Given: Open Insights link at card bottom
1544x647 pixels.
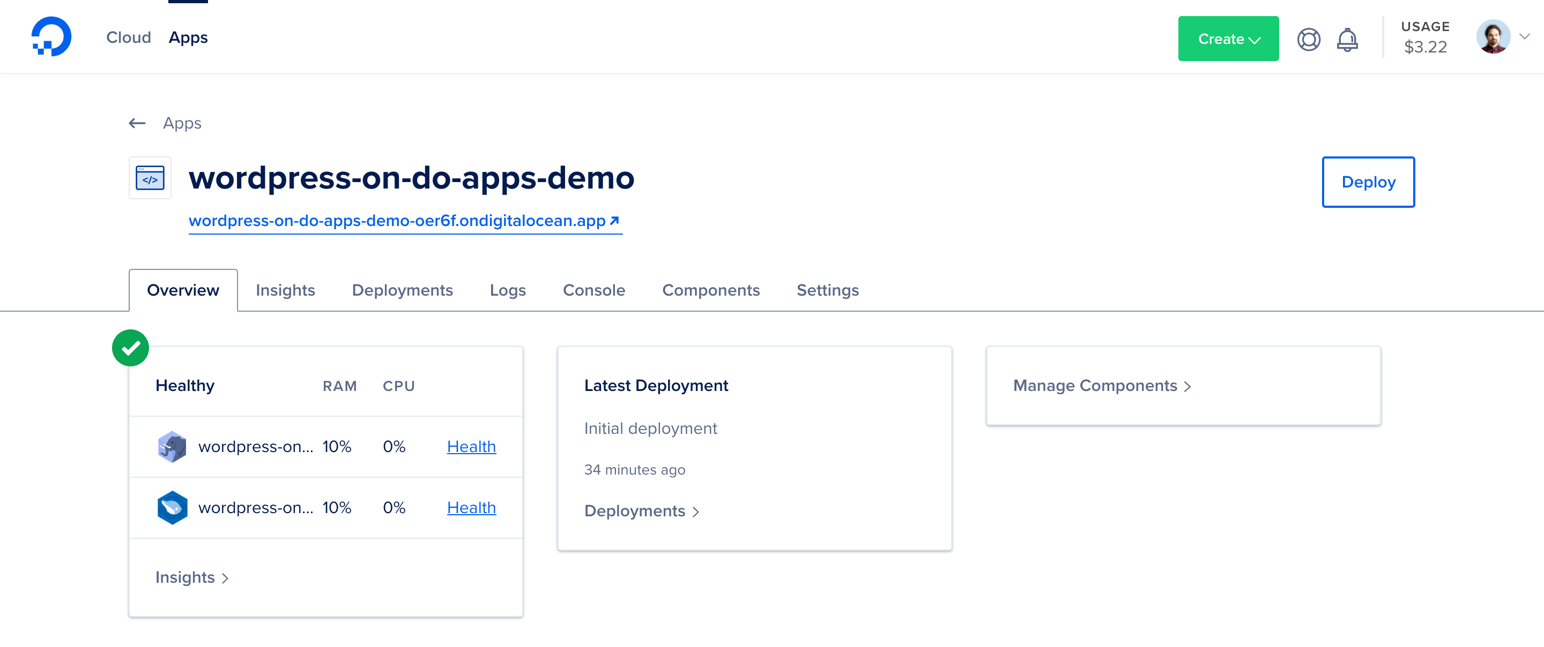Looking at the screenshot, I should [x=192, y=577].
